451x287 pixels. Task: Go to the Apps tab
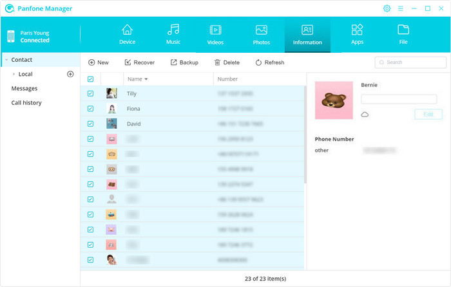(357, 35)
